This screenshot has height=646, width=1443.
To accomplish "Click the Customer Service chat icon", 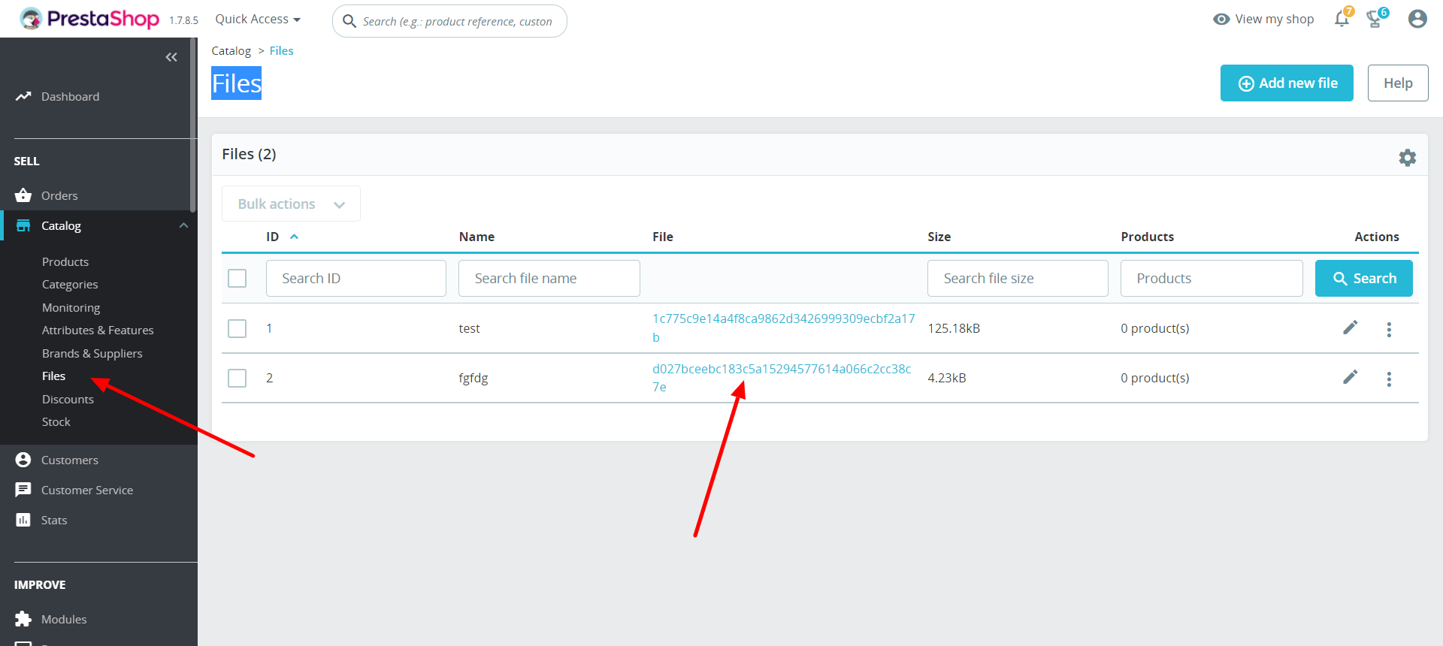I will coord(23,490).
